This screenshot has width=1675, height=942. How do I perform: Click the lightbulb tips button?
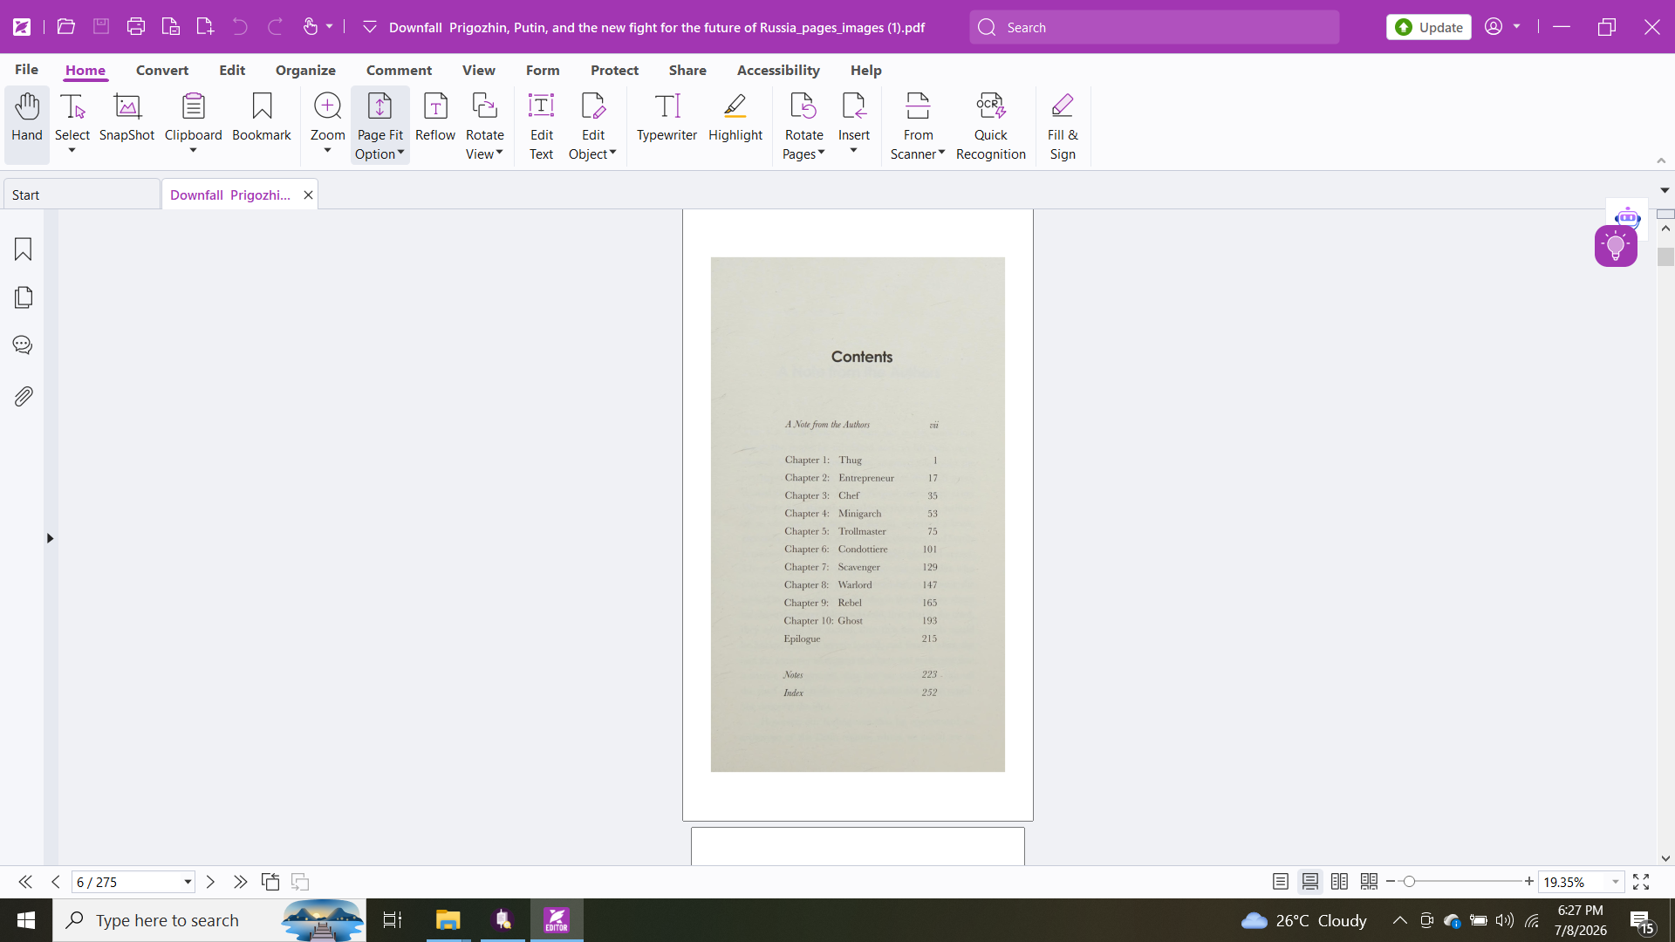[x=1616, y=247]
